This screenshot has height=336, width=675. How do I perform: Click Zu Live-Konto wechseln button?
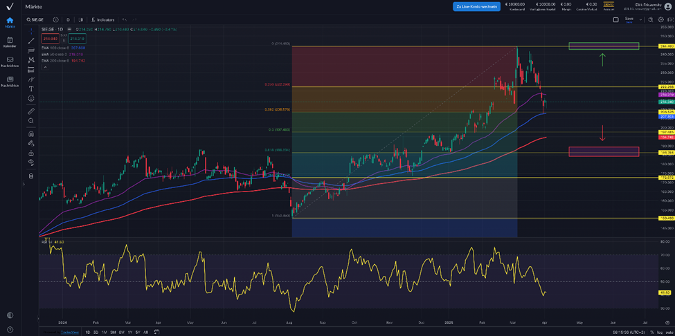coord(476,6)
